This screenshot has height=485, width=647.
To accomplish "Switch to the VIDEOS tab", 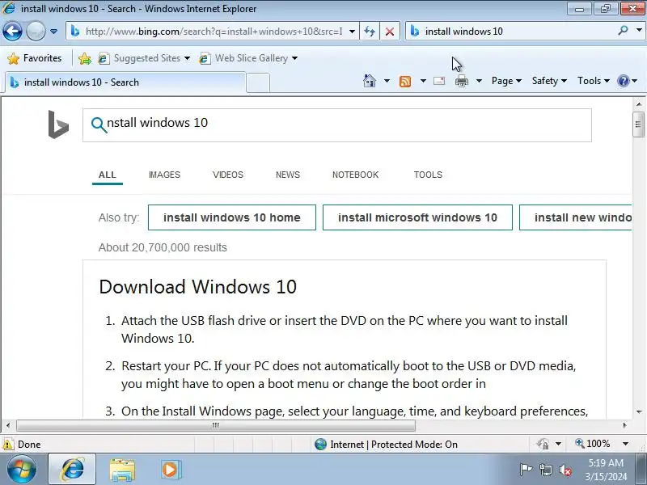I will coord(228,175).
